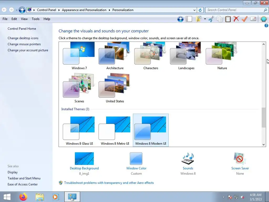
Task: Click the blue Up arrow beside the address bar
Action: point(22,10)
